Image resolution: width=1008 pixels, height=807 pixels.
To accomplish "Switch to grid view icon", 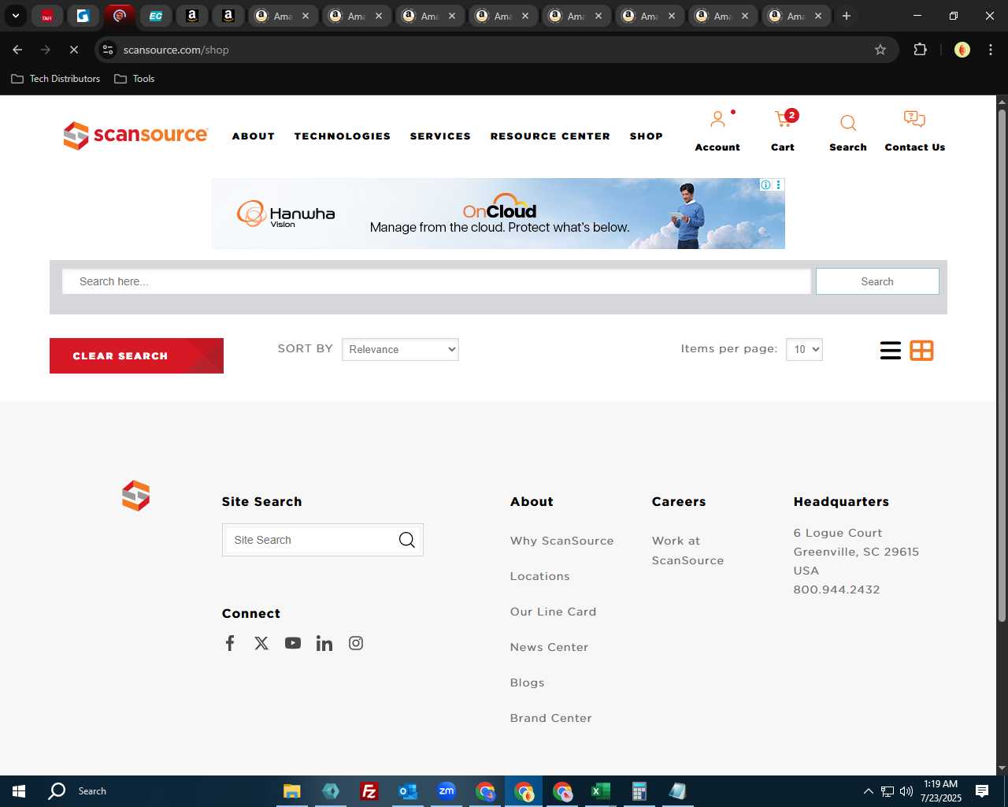I will [921, 351].
